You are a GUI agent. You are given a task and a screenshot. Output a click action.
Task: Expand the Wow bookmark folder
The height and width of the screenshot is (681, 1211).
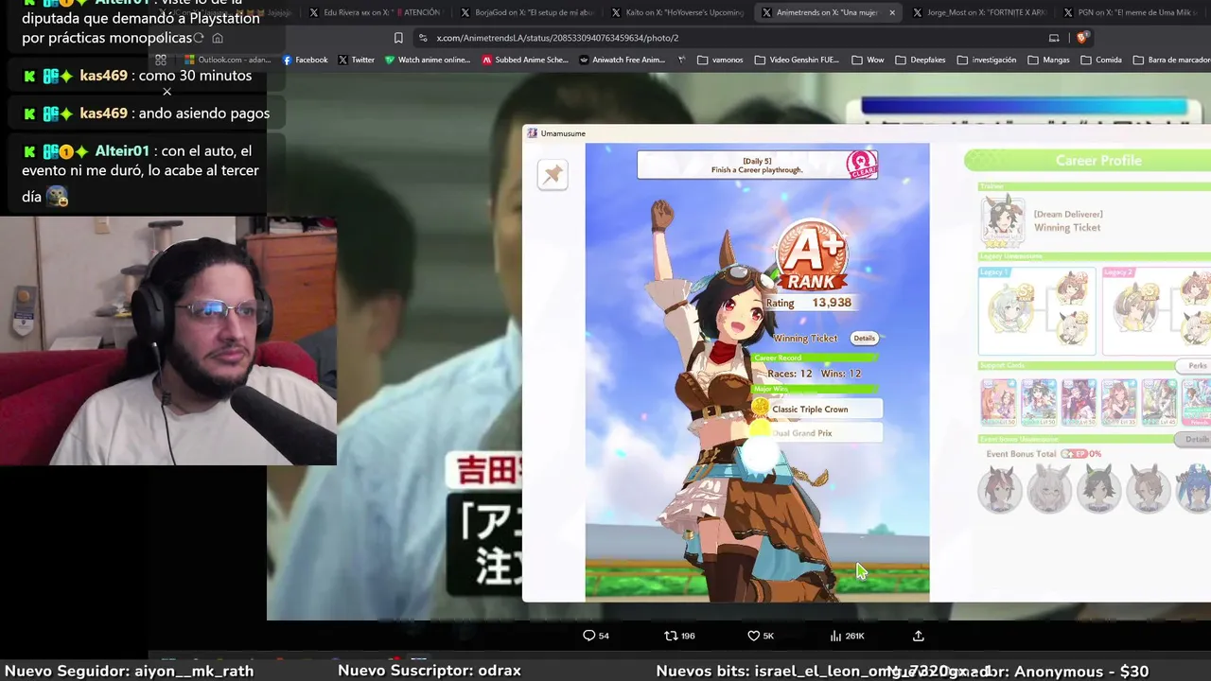[868, 60]
